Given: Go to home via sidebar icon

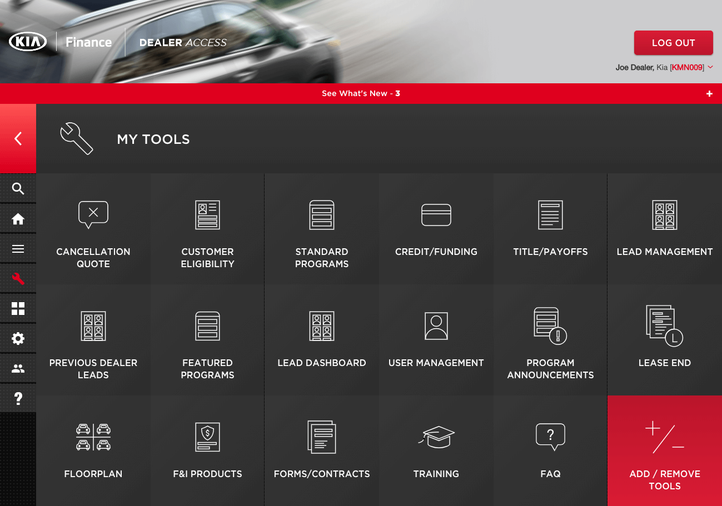Looking at the screenshot, I should (x=18, y=219).
